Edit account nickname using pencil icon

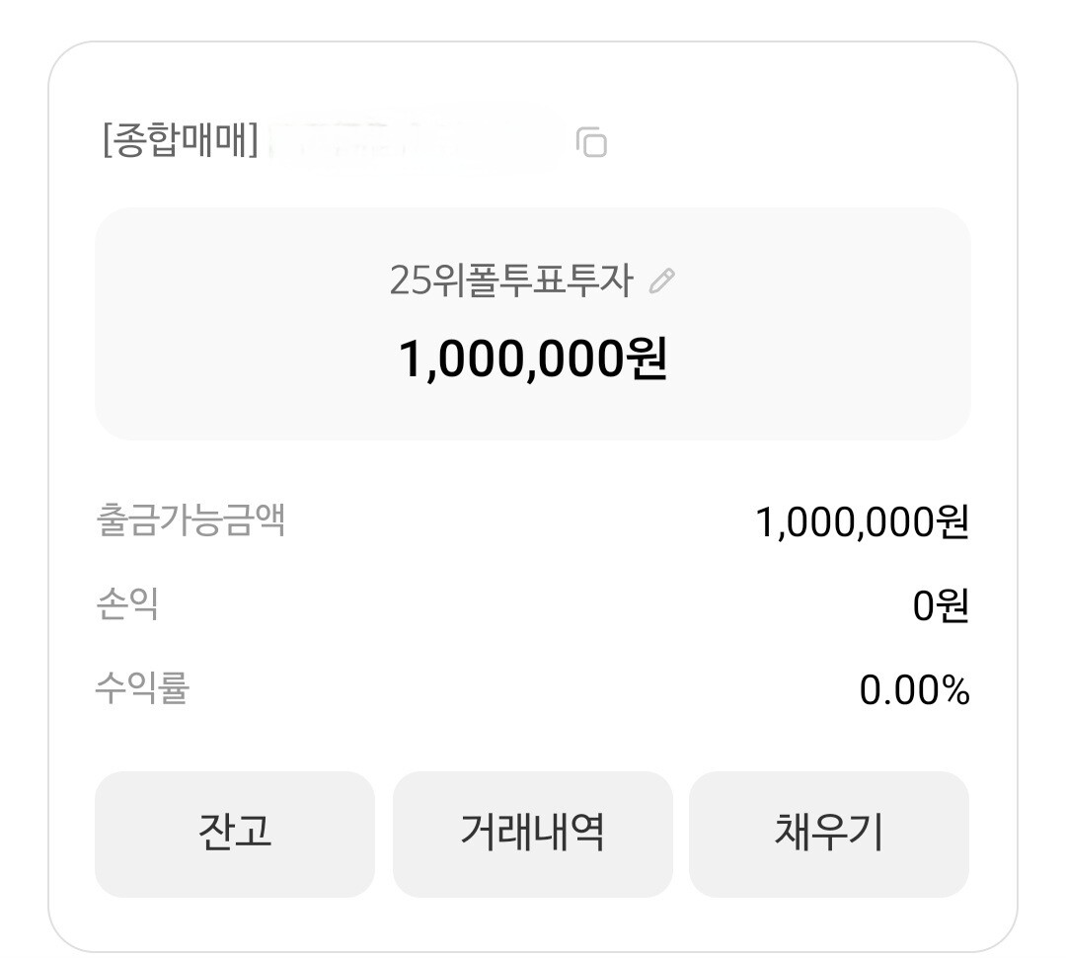click(x=661, y=280)
